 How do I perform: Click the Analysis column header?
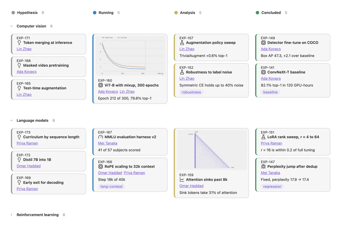[x=188, y=13]
